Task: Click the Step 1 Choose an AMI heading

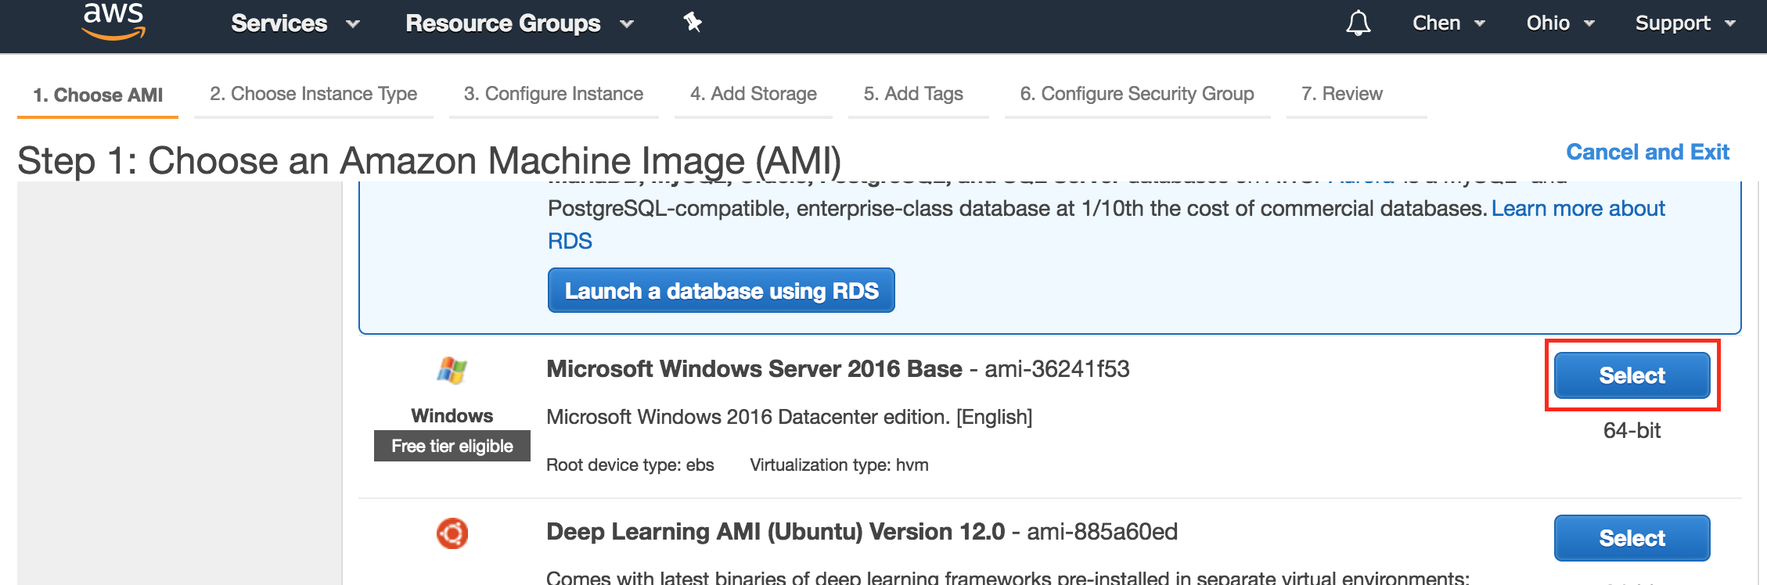Action: point(429,161)
